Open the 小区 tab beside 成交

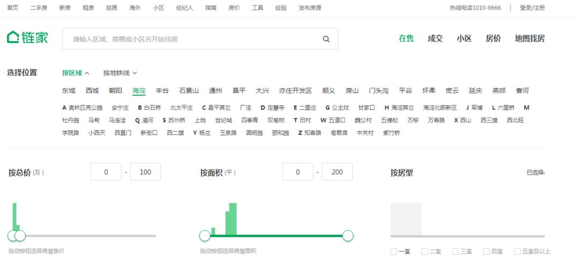(464, 39)
